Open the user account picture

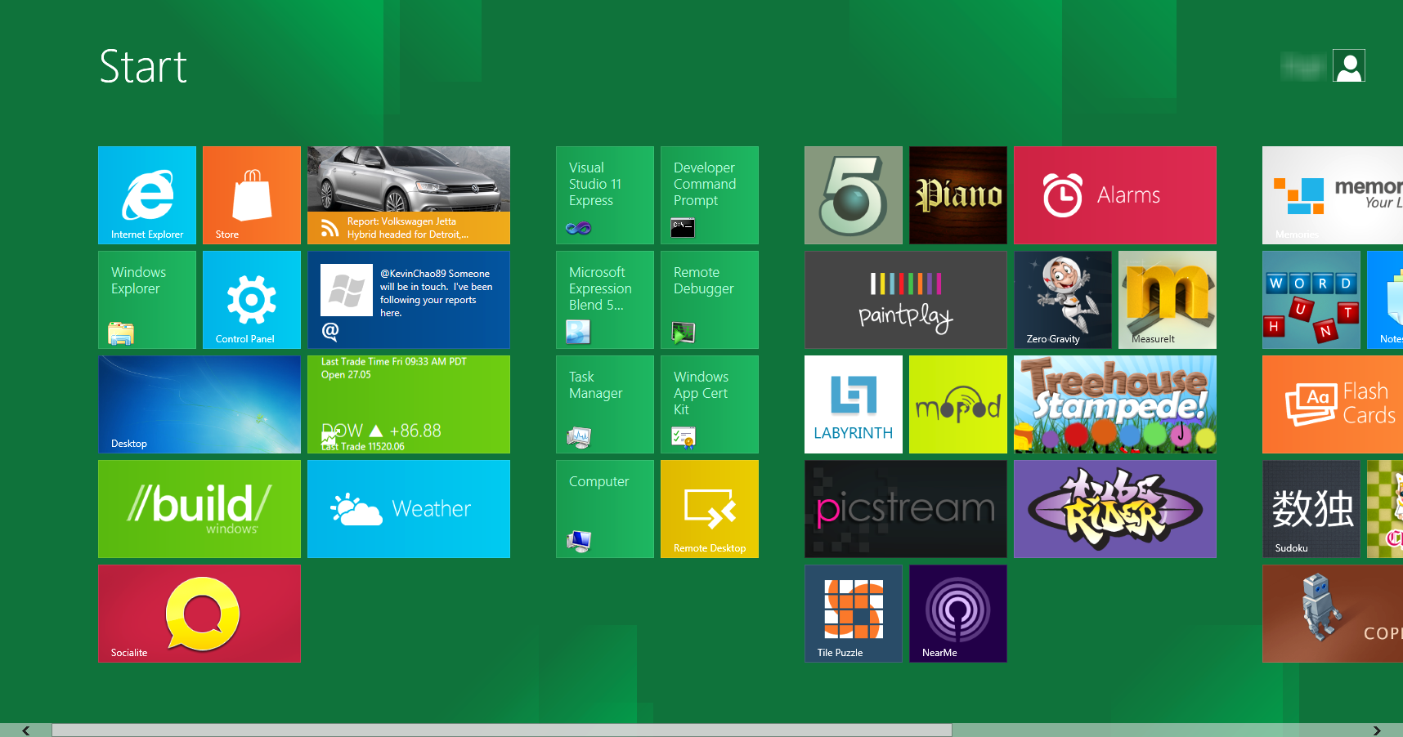[1349, 65]
